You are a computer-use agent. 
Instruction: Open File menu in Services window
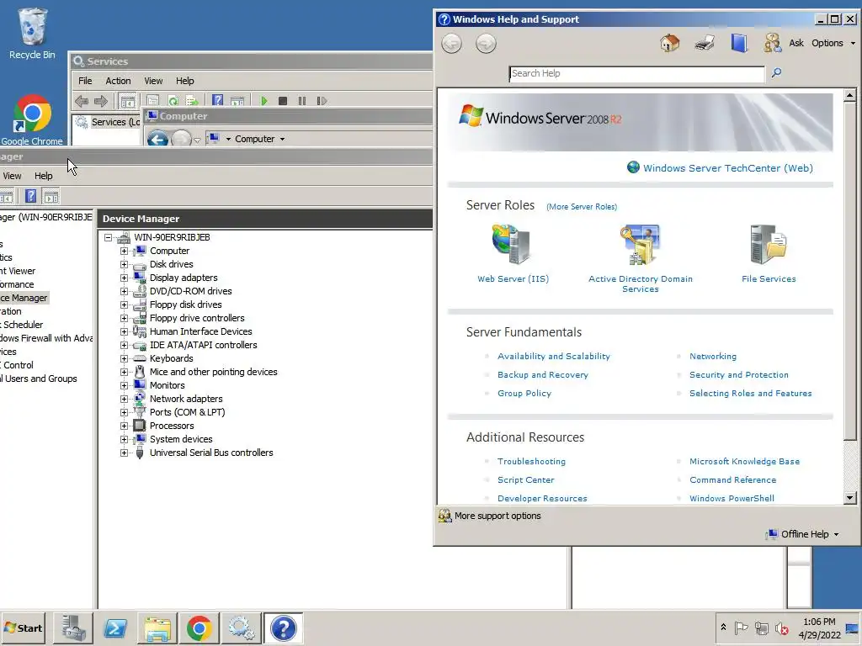[x=85, y=81]
